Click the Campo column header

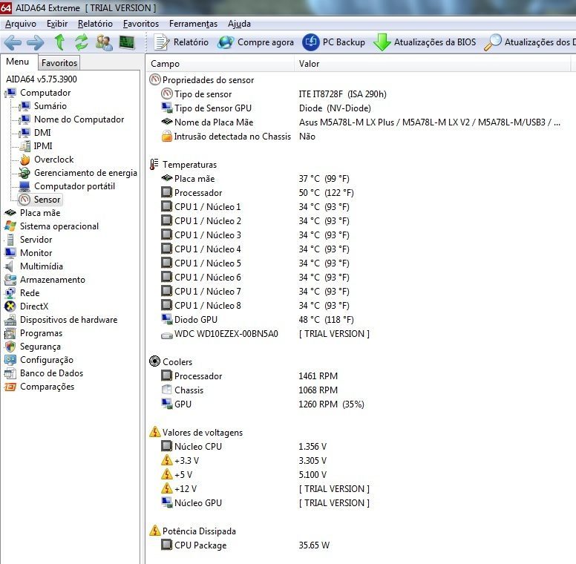[220, 64]
